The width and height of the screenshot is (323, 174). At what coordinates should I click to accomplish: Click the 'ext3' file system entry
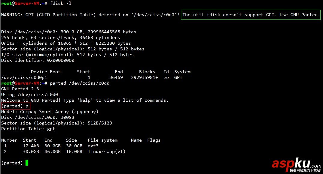click(x=93, y=146)
